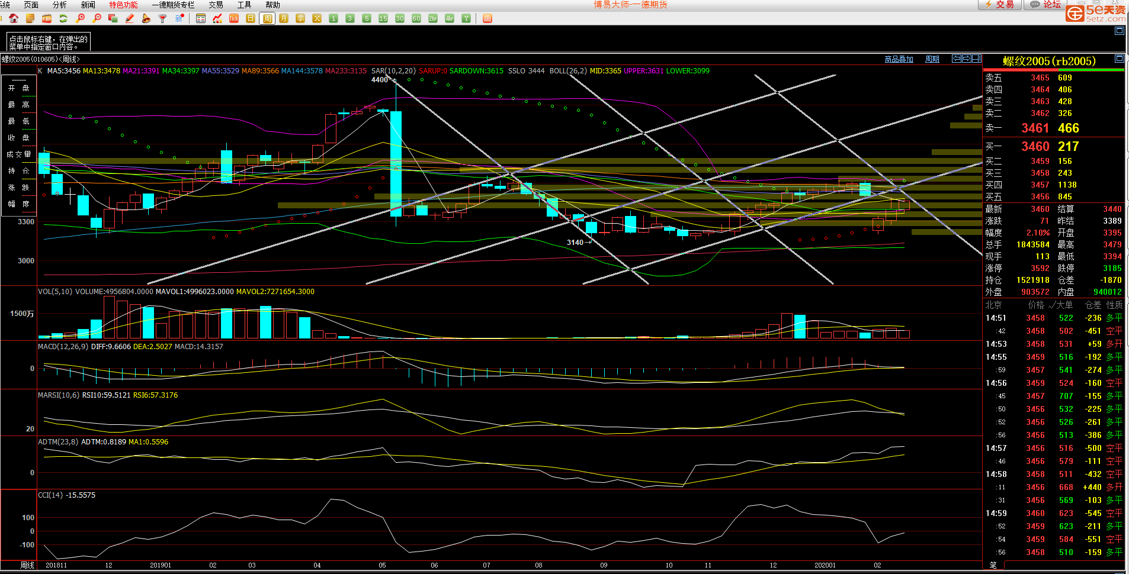This screenshot has height=574, width=1129.
Task: Open the 特色功能 menu
Action: coord(123,5)
